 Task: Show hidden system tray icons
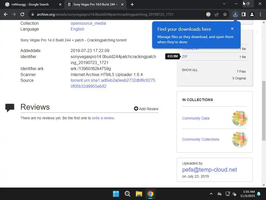(211, 194)
